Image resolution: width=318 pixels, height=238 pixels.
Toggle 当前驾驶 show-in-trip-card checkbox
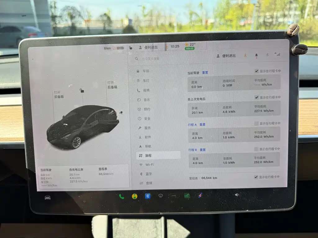tap(257, 71)
